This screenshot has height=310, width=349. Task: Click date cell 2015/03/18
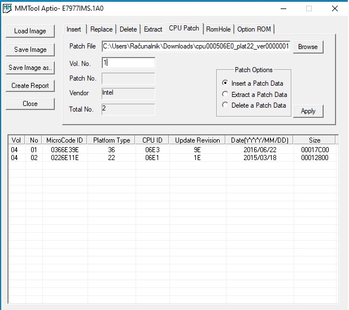click(260, 158)
